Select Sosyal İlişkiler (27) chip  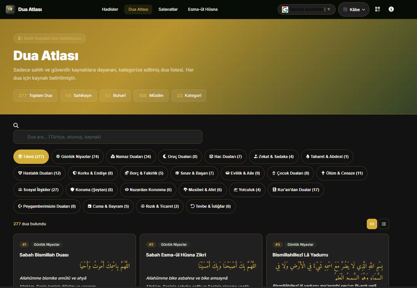pos(38,190)
